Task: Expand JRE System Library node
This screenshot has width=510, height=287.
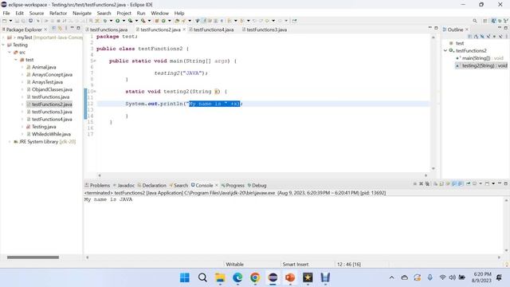Action: coord(10,142)
